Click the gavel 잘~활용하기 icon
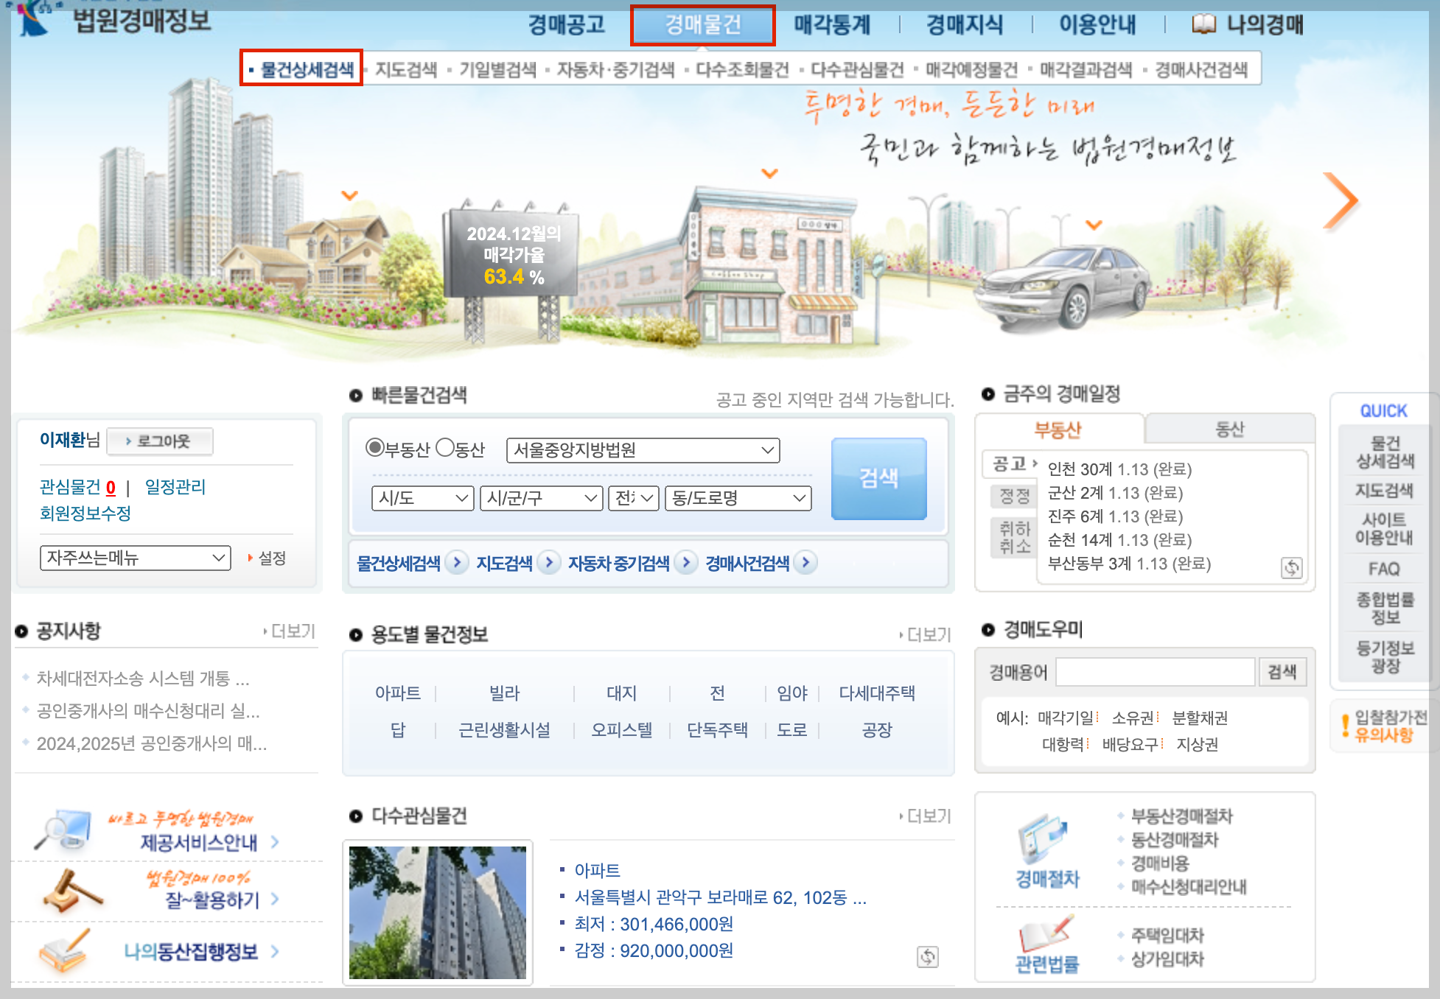The width and height of the screenshot is (1440, 999). coord(71,890)
